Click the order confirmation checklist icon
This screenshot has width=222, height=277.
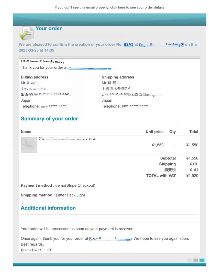[x=26, y=33]
